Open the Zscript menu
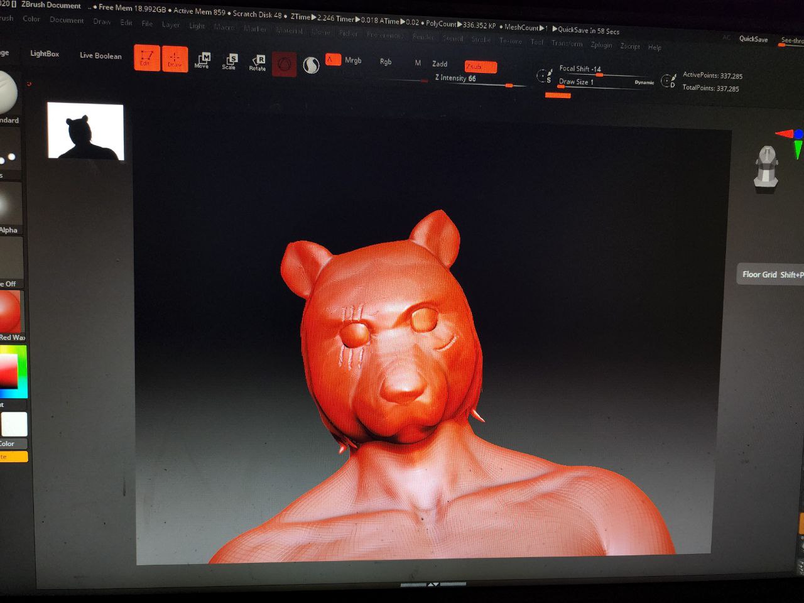This screenshot has width=804, height=603. (630, 46)
